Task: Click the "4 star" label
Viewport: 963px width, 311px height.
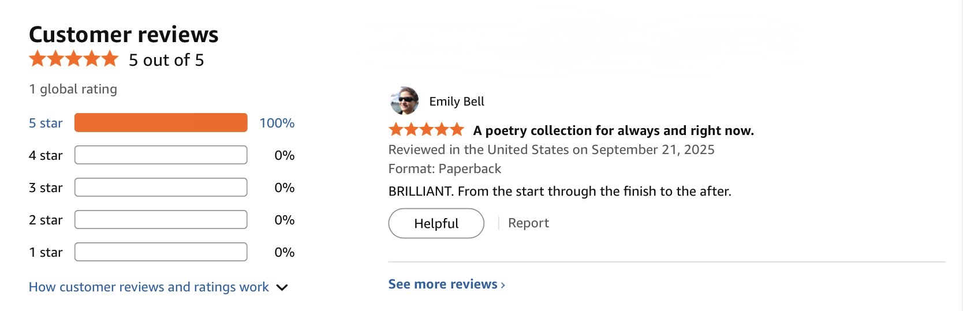Action: (x=46, y=155)
